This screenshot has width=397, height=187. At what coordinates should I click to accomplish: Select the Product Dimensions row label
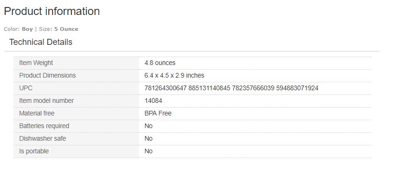pyautogui.click(x=47, y=75)
